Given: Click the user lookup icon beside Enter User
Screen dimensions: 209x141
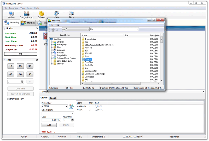Looking at the screenshot, I should pos(71,106).
